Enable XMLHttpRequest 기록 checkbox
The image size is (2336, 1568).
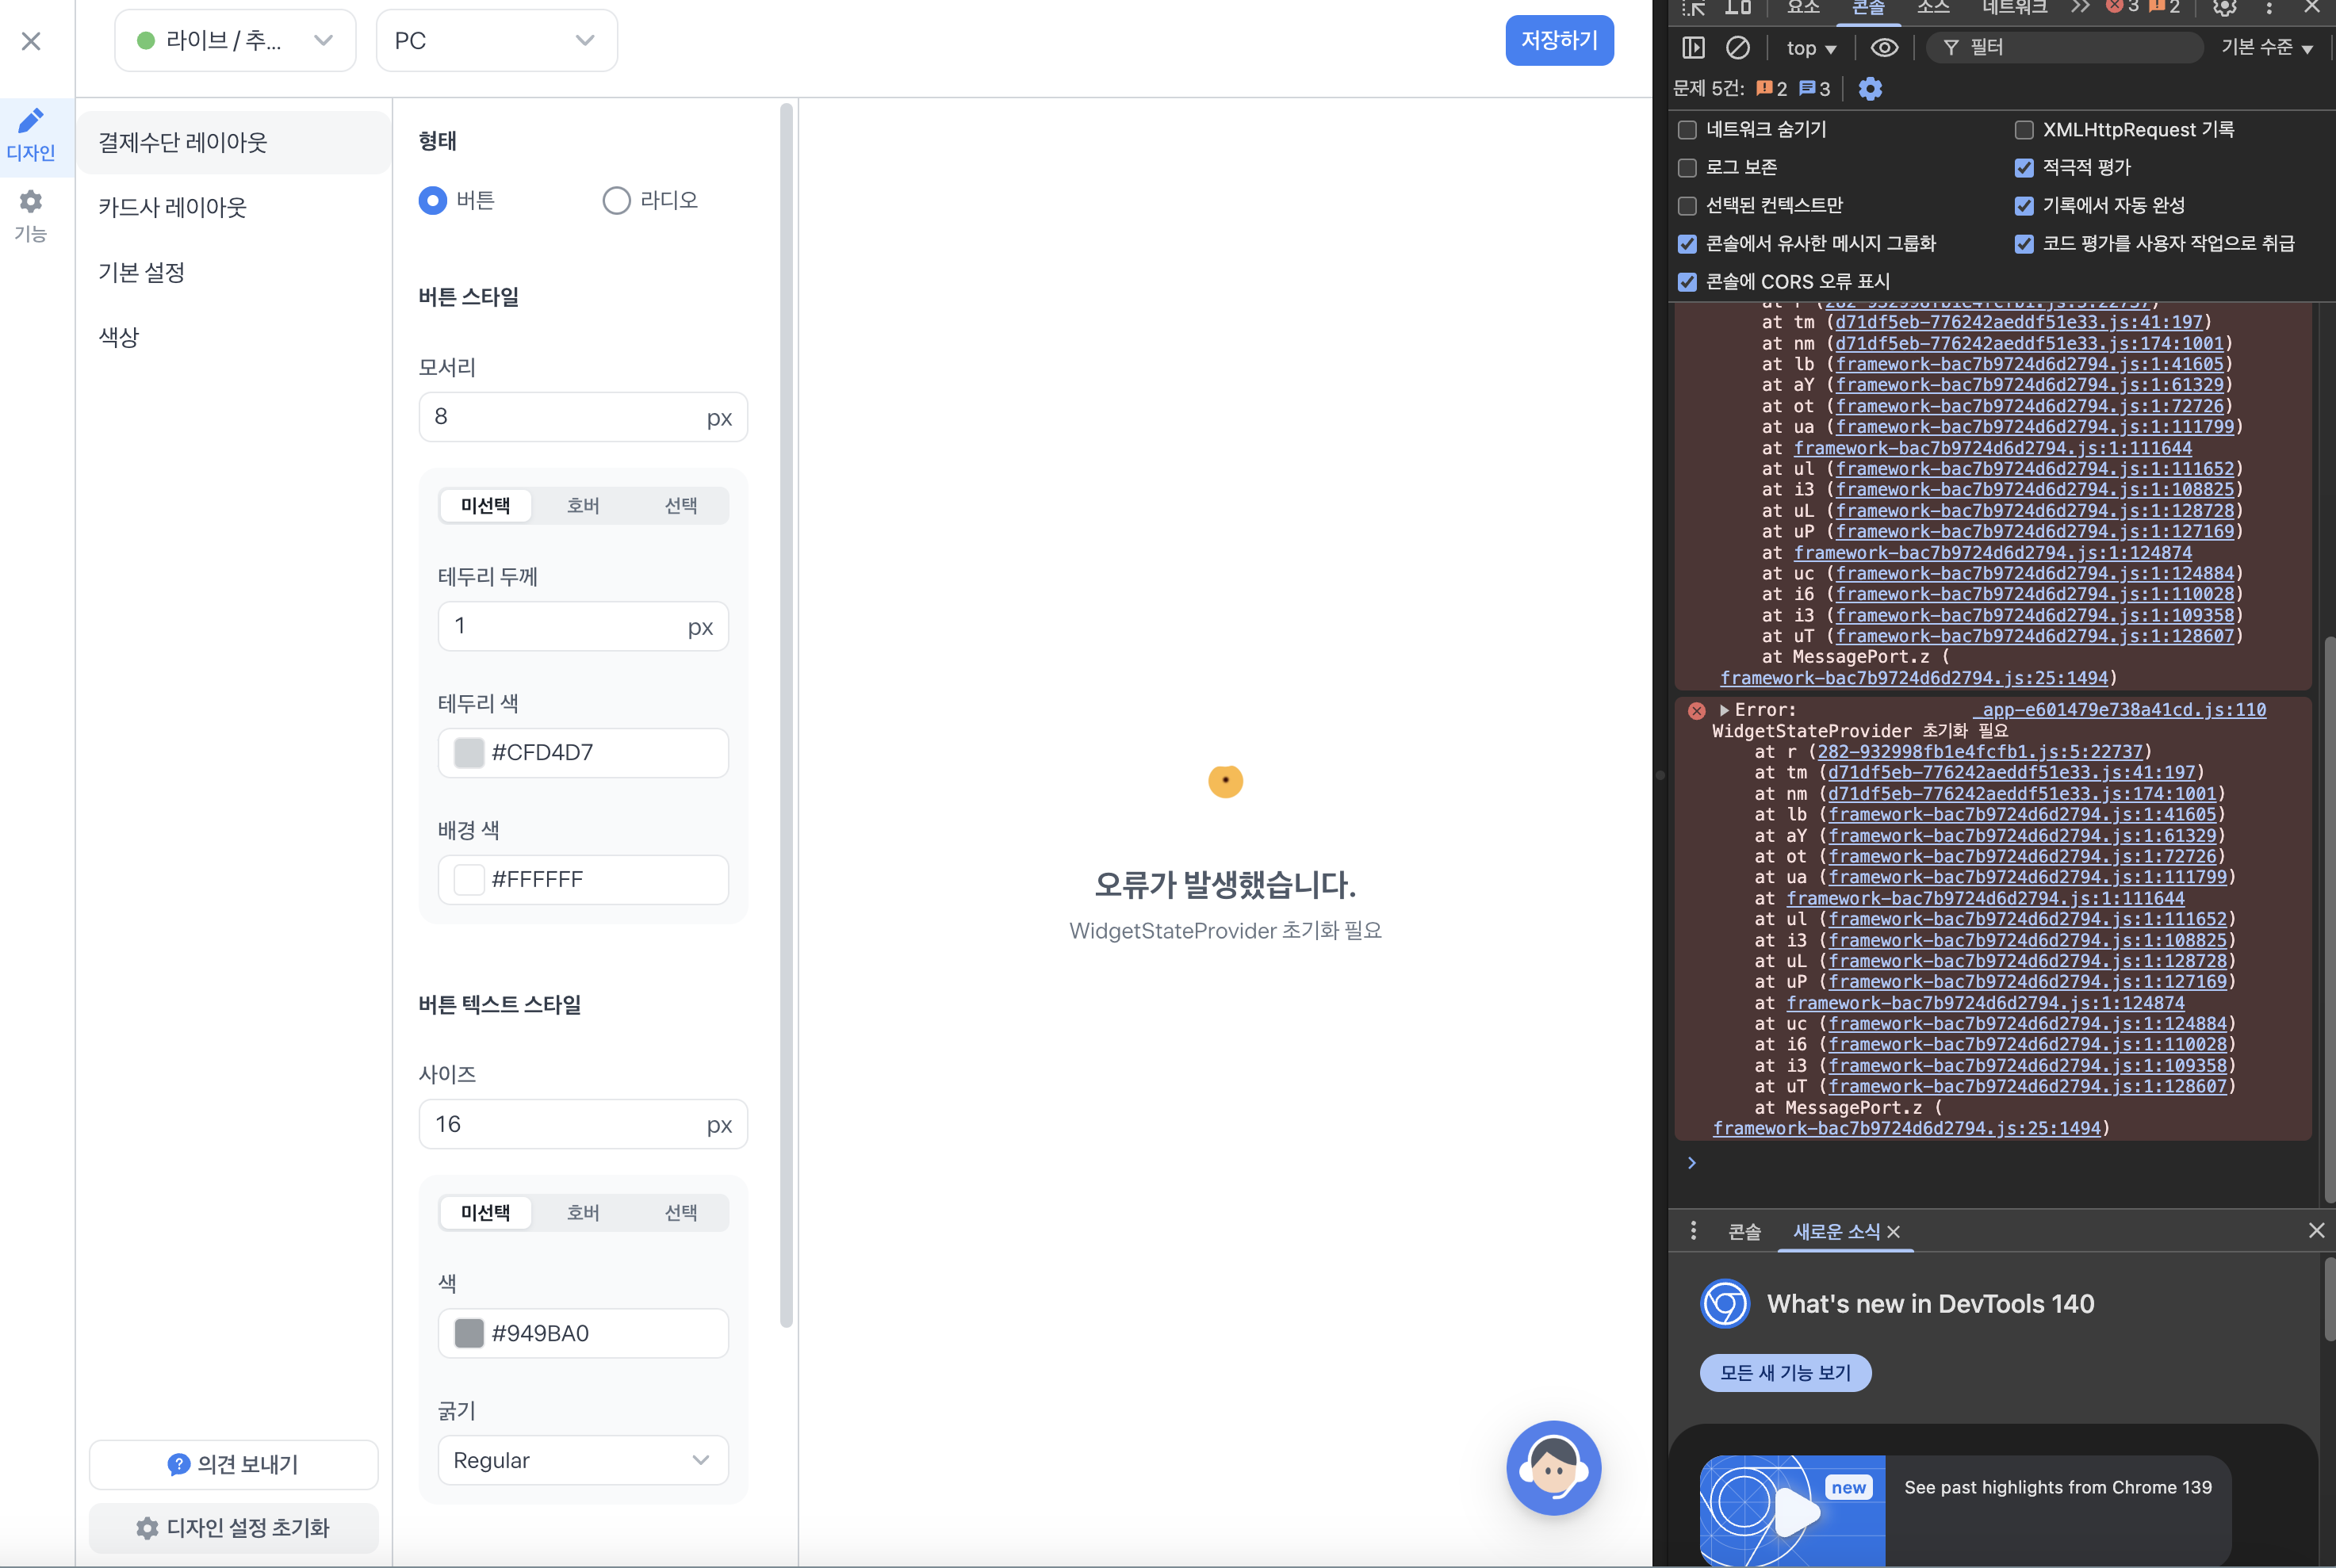click(2024, 130)
